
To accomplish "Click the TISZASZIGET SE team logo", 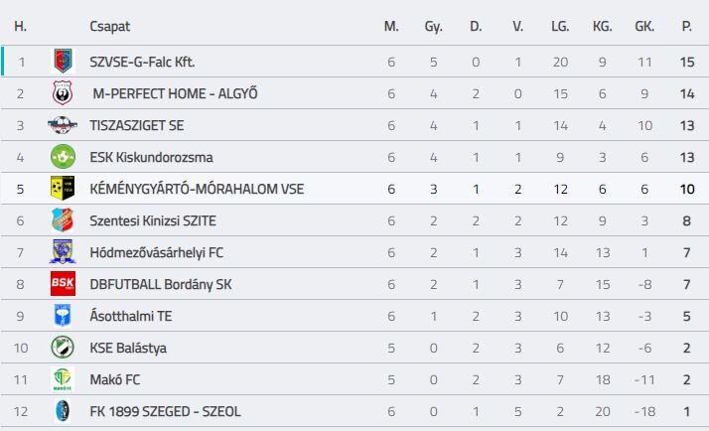I will (63, 125).
